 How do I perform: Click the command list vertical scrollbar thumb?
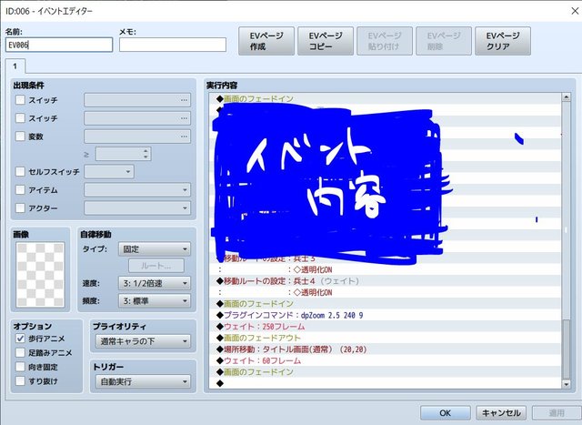[x=566, y=349]
